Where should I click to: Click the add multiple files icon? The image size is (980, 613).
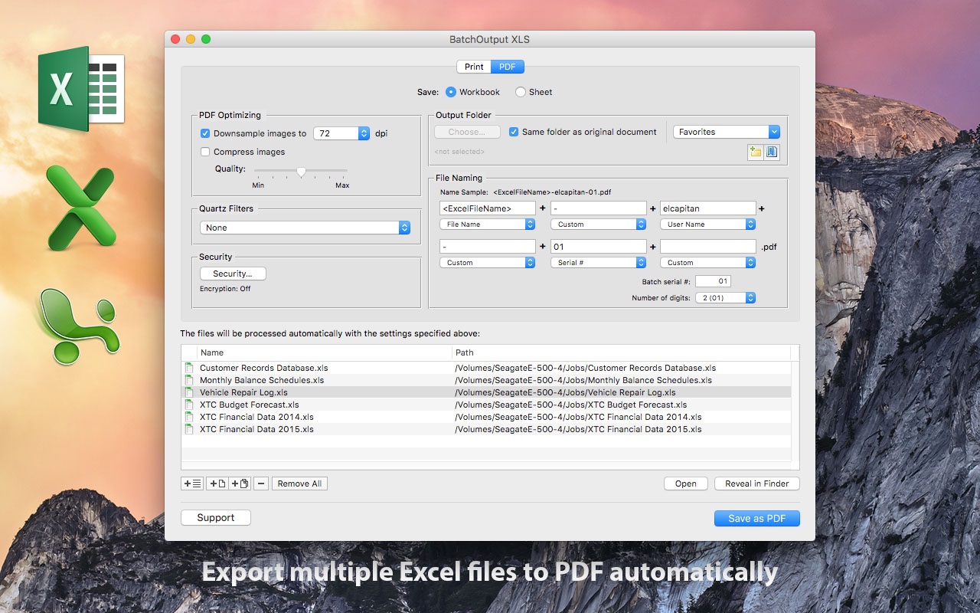240,484
